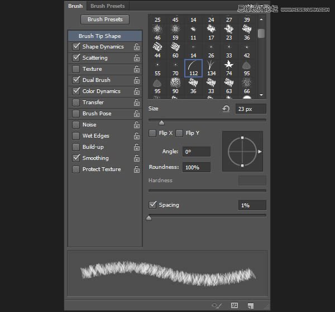
Task: Disable the Dual Brush checkbox
Action: [x=76, y=80]
